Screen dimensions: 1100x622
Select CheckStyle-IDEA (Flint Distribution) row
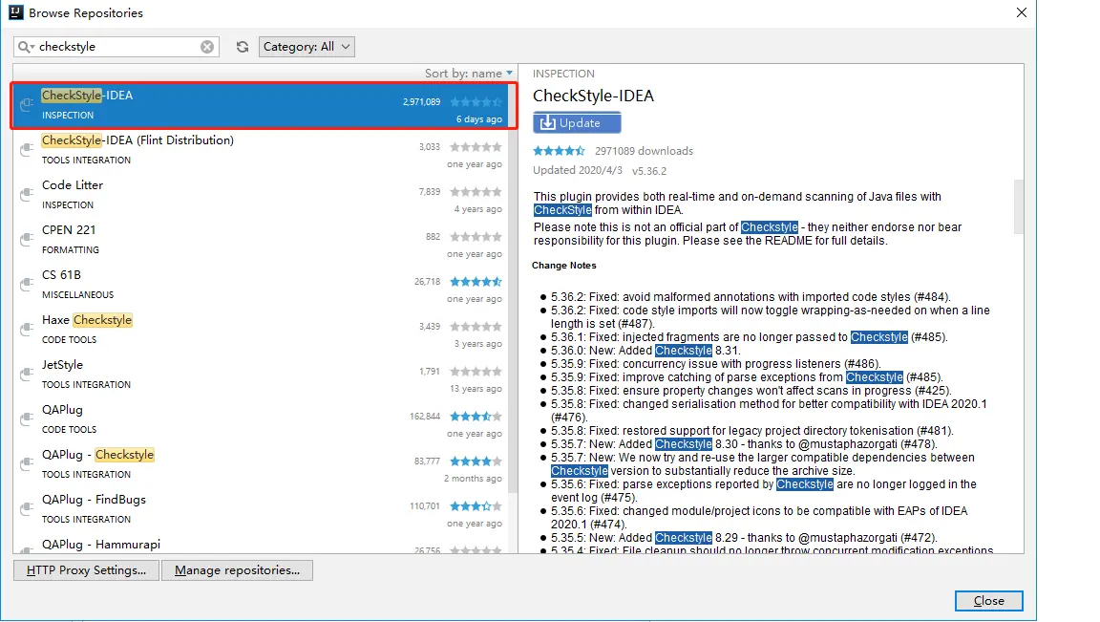pyautogui.click(x=260, y=150)
